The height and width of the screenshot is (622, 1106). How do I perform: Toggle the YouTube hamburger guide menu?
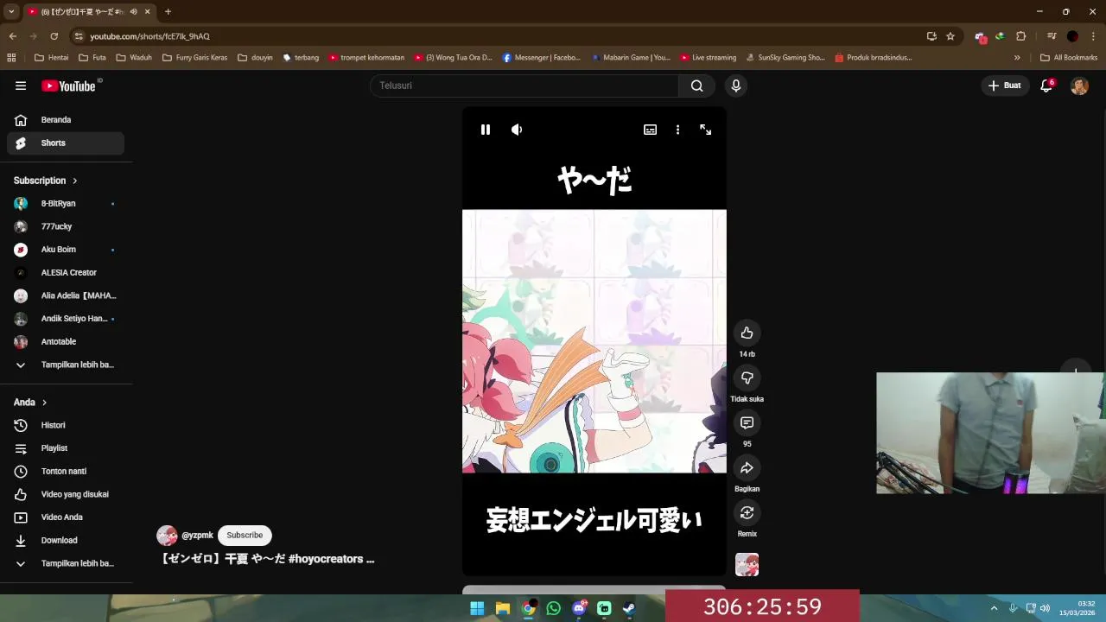(x=21, y=86)
